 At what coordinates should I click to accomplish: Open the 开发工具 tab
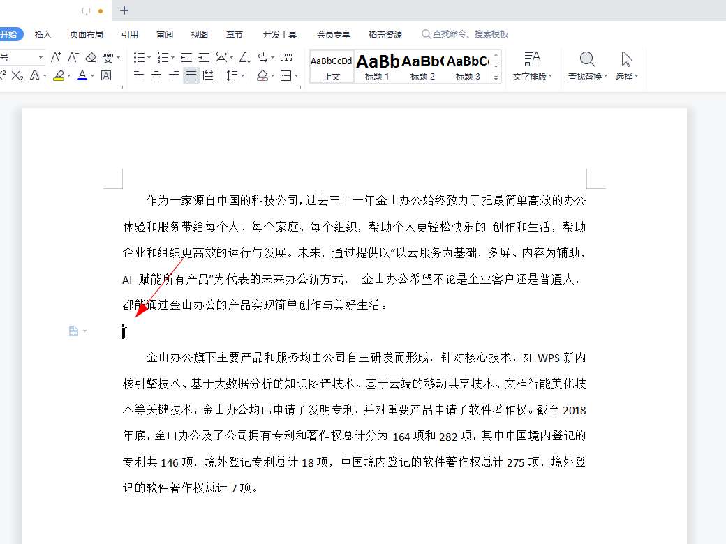(280, 34)
